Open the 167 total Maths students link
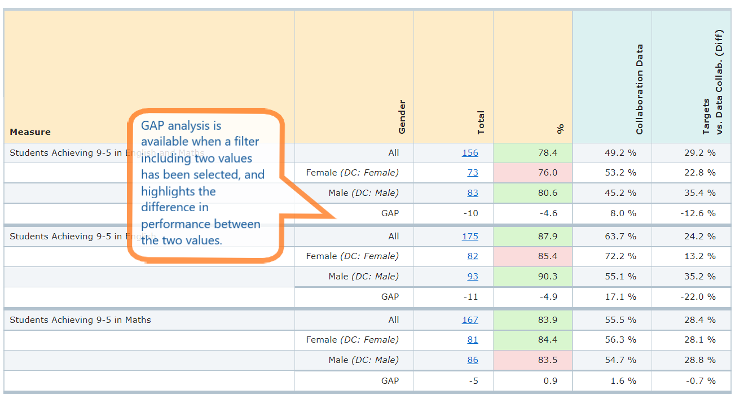735x394 pixels. click(x=470, y=319)
